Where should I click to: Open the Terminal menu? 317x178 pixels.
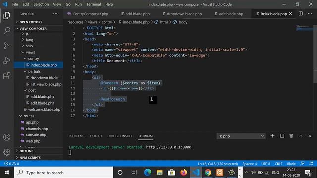[x=94, y=4]
